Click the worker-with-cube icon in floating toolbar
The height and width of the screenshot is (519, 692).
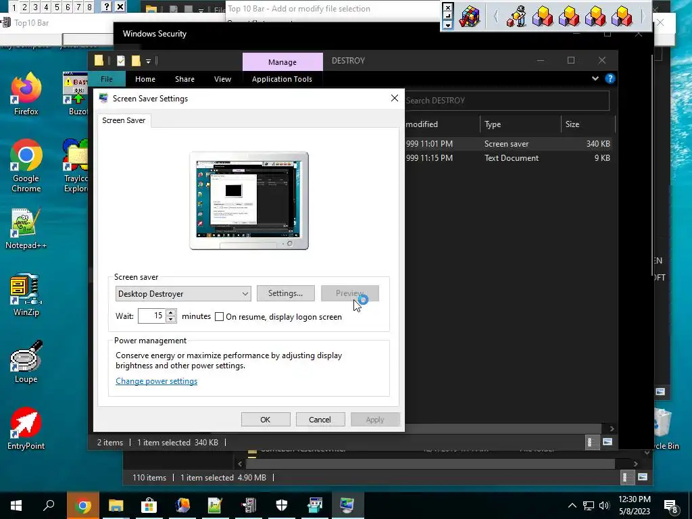point(516,17)
